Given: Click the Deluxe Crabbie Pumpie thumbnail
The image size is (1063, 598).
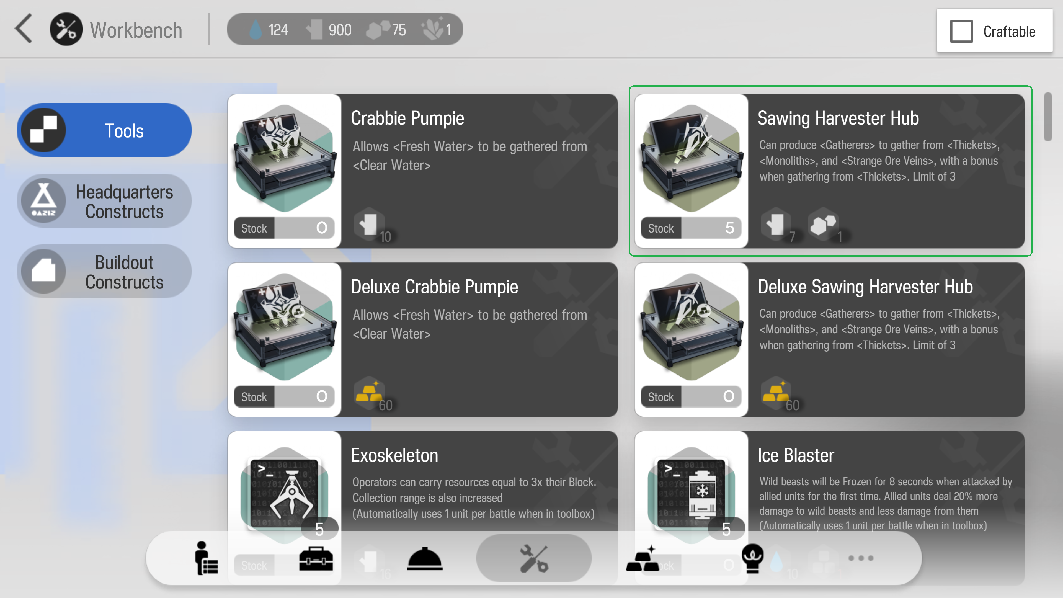Looking at the screenshot, I should click(284, 340).
